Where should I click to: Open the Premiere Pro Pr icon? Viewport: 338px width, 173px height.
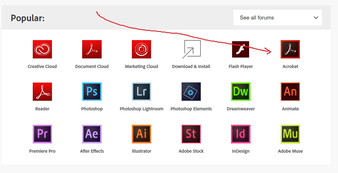(42, 134)
